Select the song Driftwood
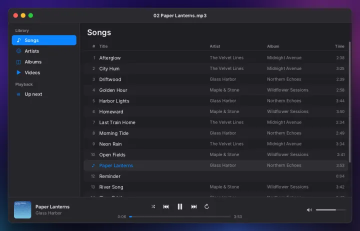Screen dimensions: 360x231 click(110, 79)
